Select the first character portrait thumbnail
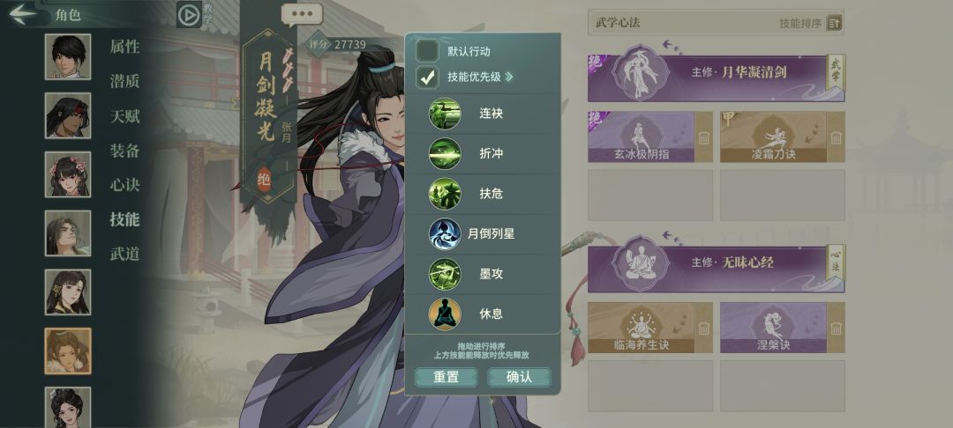Image resolution: width=953 pixels, height=428 pixels. pyautogui.click(x=67, y=56)
